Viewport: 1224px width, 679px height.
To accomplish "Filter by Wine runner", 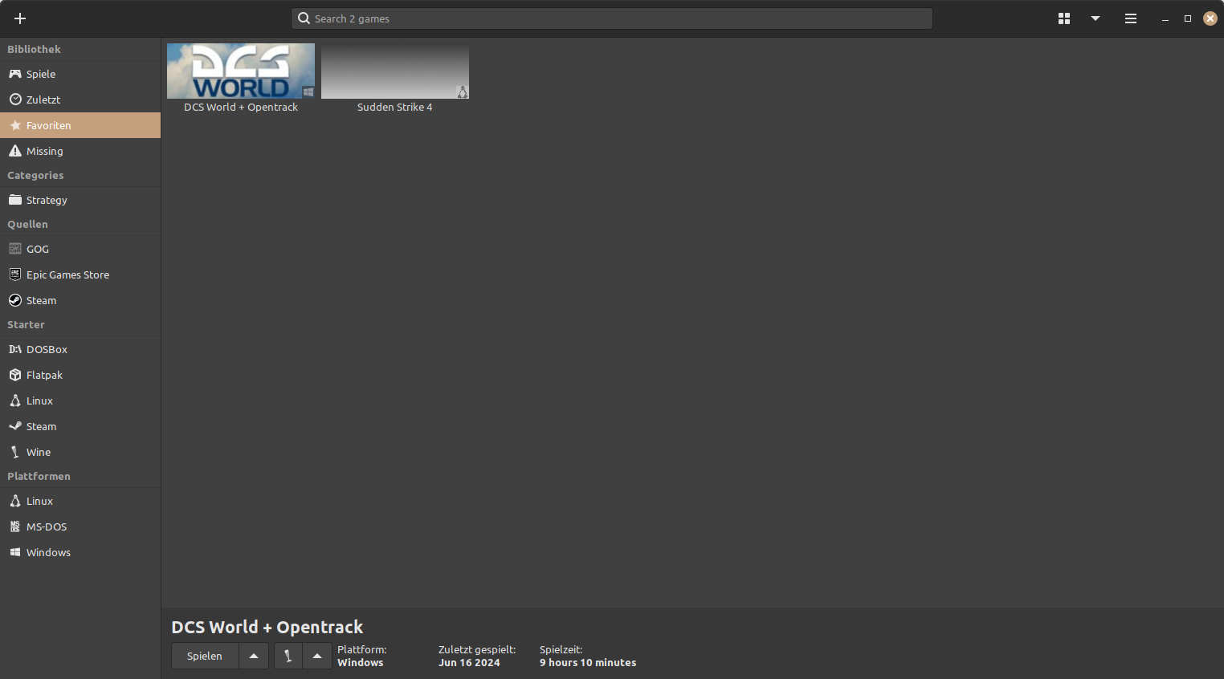I will click(80, 452).
